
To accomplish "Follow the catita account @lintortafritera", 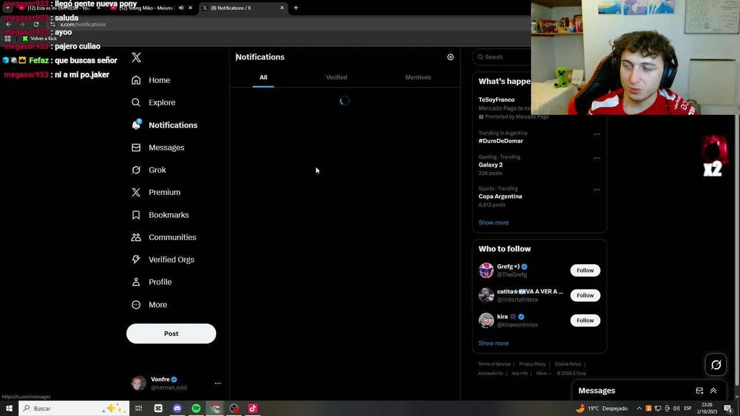I will tap(585, 295).
